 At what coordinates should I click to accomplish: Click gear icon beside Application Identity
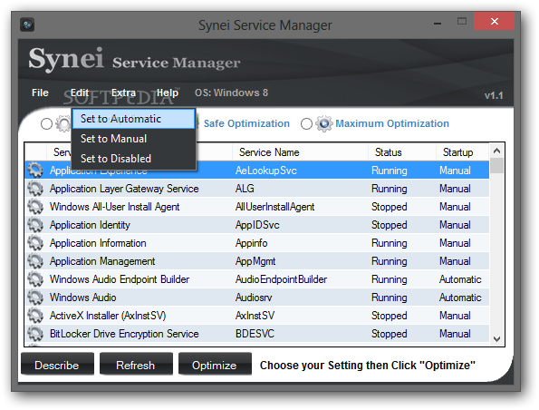(x=35, y=225)
